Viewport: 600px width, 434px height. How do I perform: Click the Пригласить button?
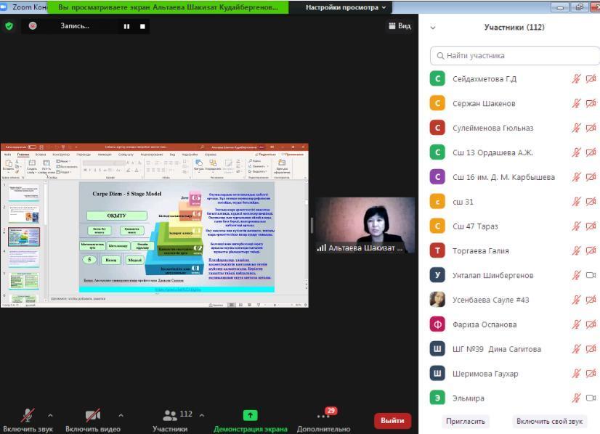[466, 421]
